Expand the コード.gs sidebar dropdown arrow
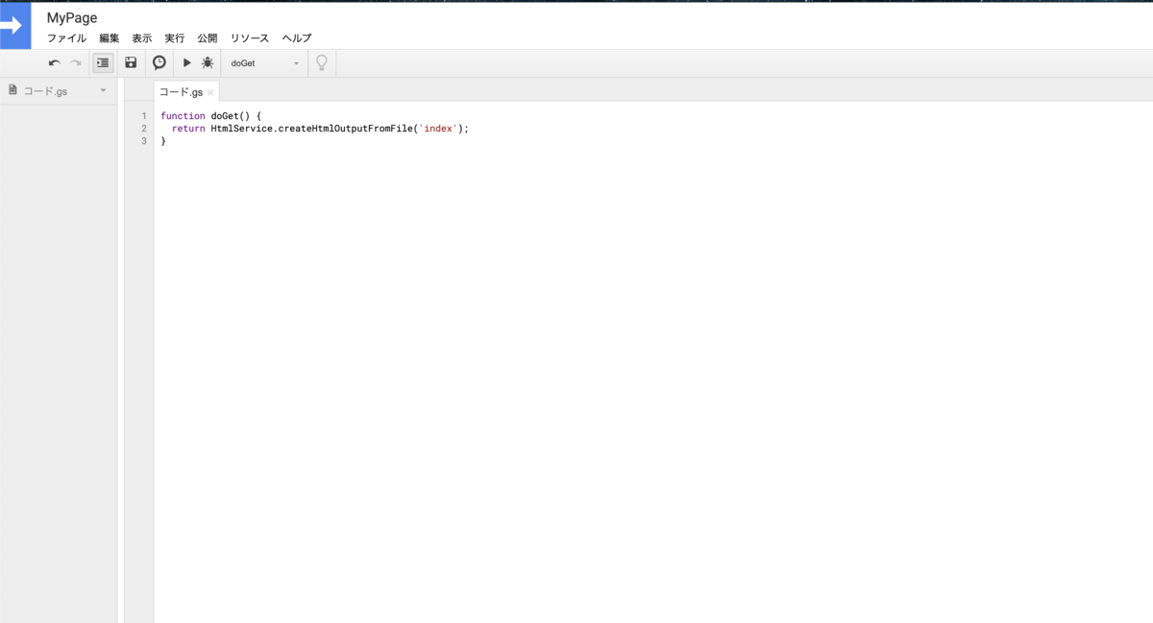The height and width of the screenshot is (623, 1153). [103, 90]
